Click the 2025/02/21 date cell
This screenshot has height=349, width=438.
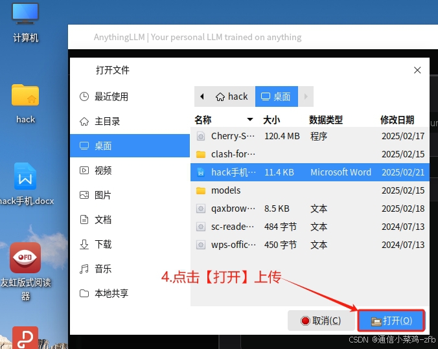coord(403,172)
